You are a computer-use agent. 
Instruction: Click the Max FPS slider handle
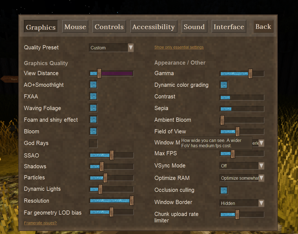tap(233, 154)
